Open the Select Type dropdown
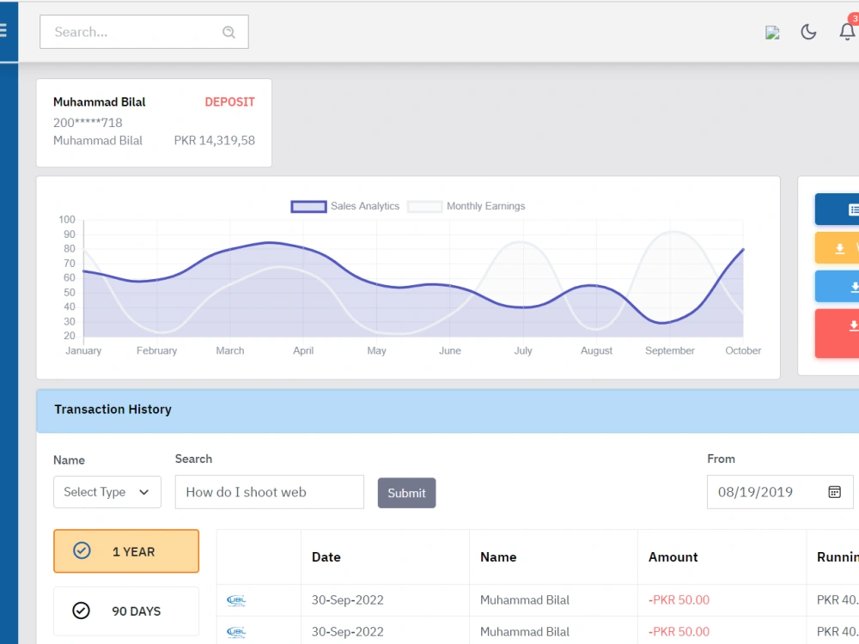Screen dimensions: 859x644 pyautogui.click(x=107, y=492)
